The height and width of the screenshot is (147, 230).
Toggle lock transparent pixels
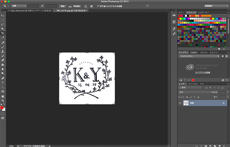tap(187, 97)
